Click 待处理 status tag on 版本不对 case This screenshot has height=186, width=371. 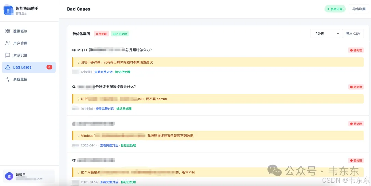point(356,161)
